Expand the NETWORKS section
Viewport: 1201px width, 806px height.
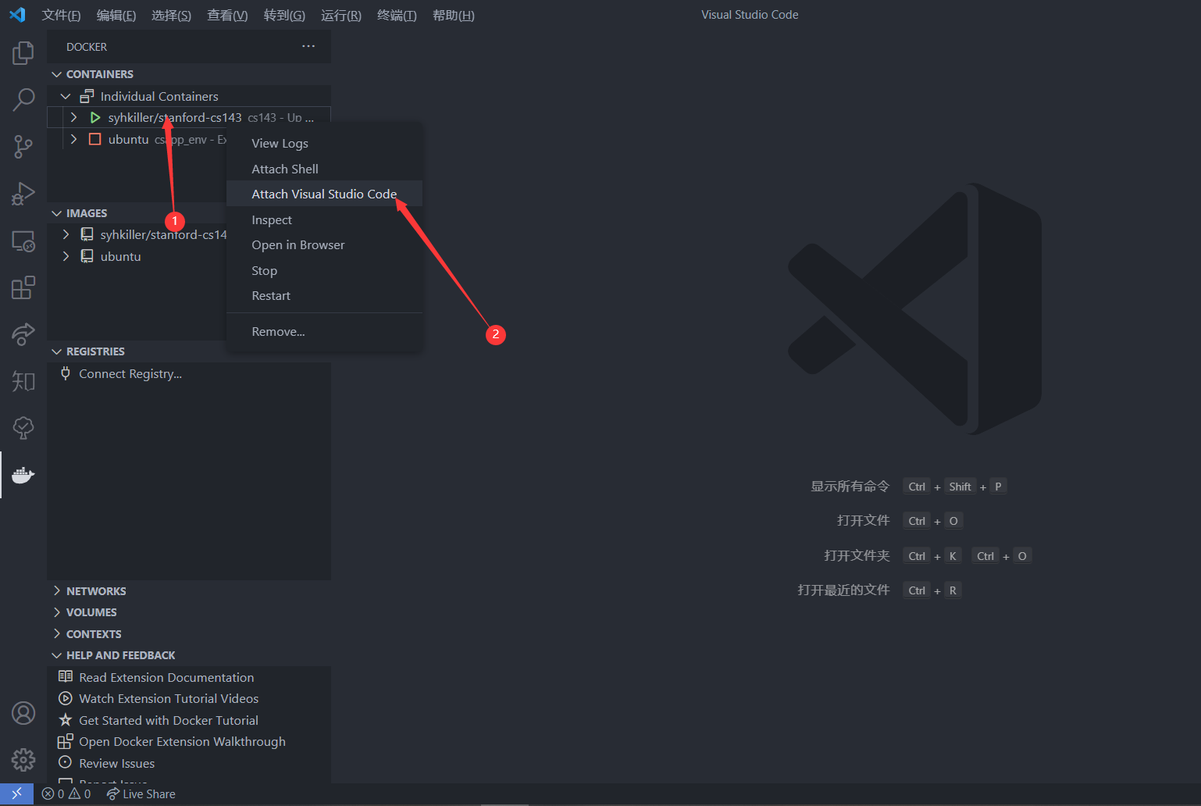56,591
